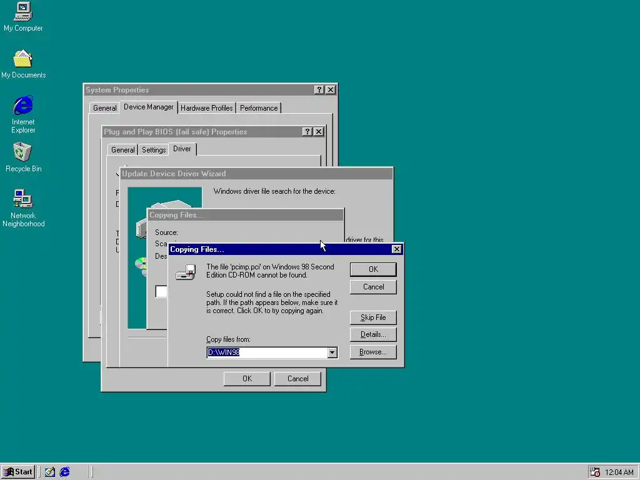
Task: Click Browse... to locate the file
Action: [373, 352]
